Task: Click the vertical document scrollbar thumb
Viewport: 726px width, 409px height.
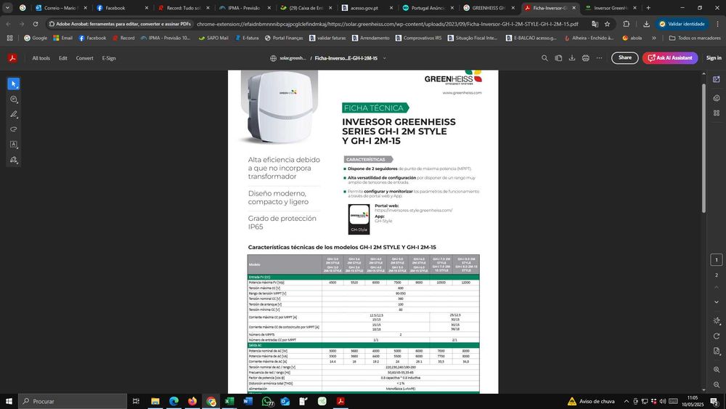Action: tap(703, 148)
